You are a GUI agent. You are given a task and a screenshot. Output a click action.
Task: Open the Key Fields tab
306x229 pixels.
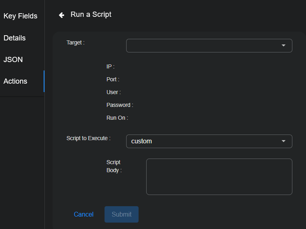20,16
